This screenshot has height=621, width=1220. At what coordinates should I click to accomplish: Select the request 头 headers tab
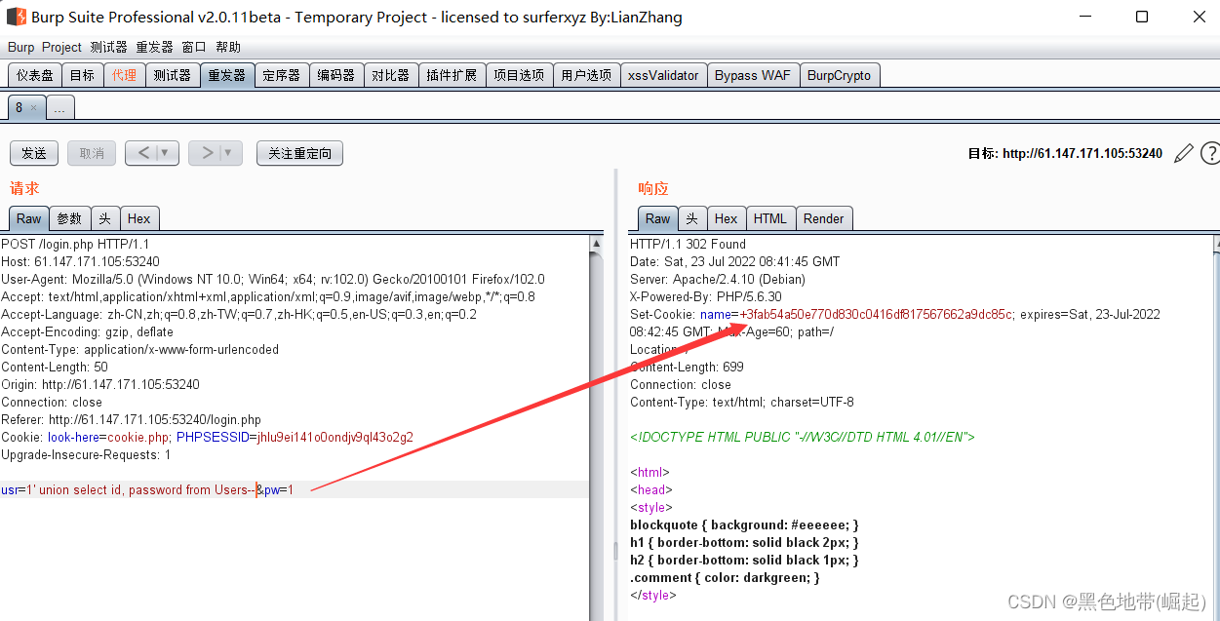click(105, 218)
